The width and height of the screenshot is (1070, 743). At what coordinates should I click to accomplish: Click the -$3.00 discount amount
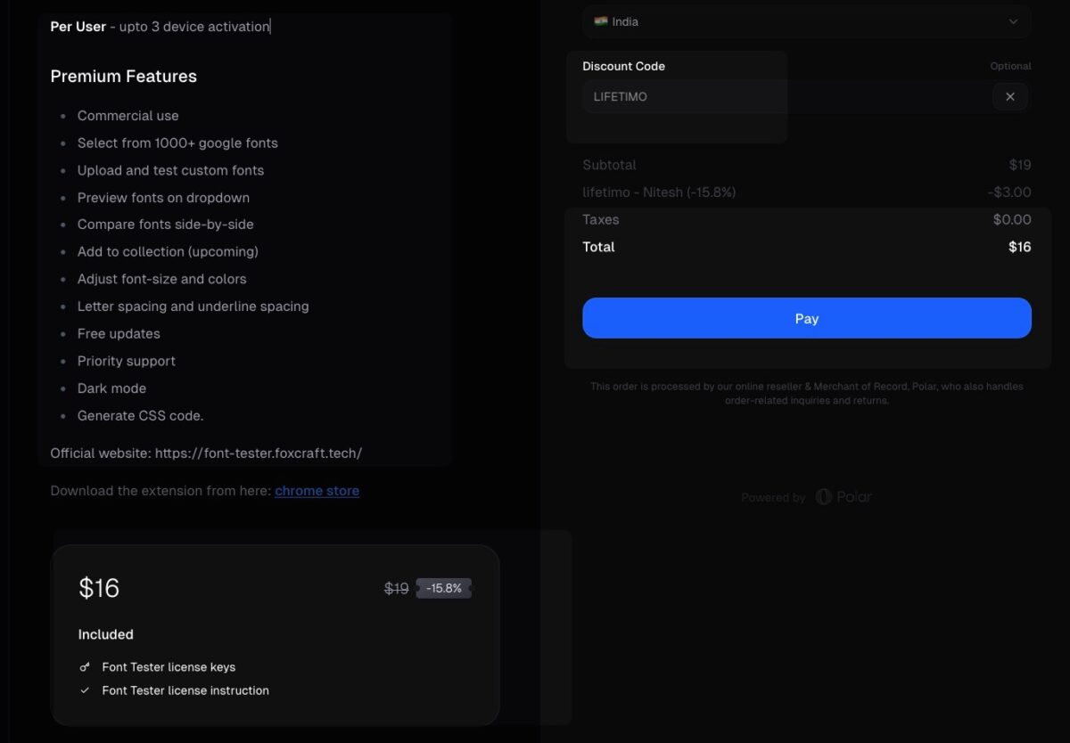1009,192
